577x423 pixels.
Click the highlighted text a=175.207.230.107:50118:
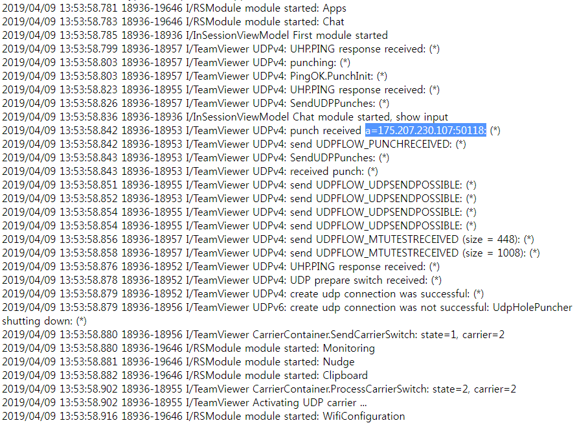click(425, 130)
